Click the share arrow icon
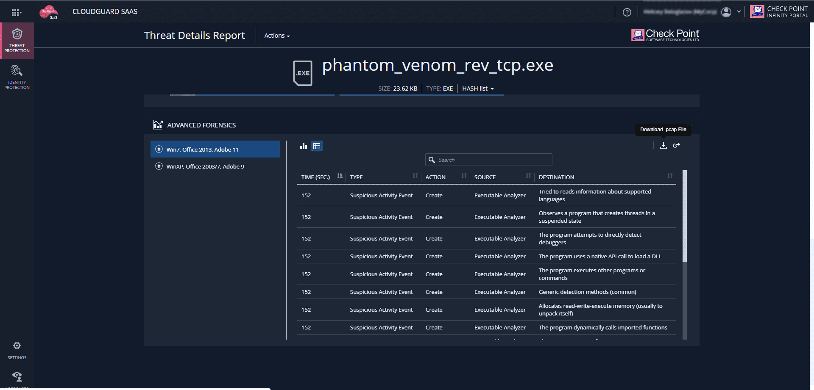The image size is (814, 390). [x=677, y=145]
